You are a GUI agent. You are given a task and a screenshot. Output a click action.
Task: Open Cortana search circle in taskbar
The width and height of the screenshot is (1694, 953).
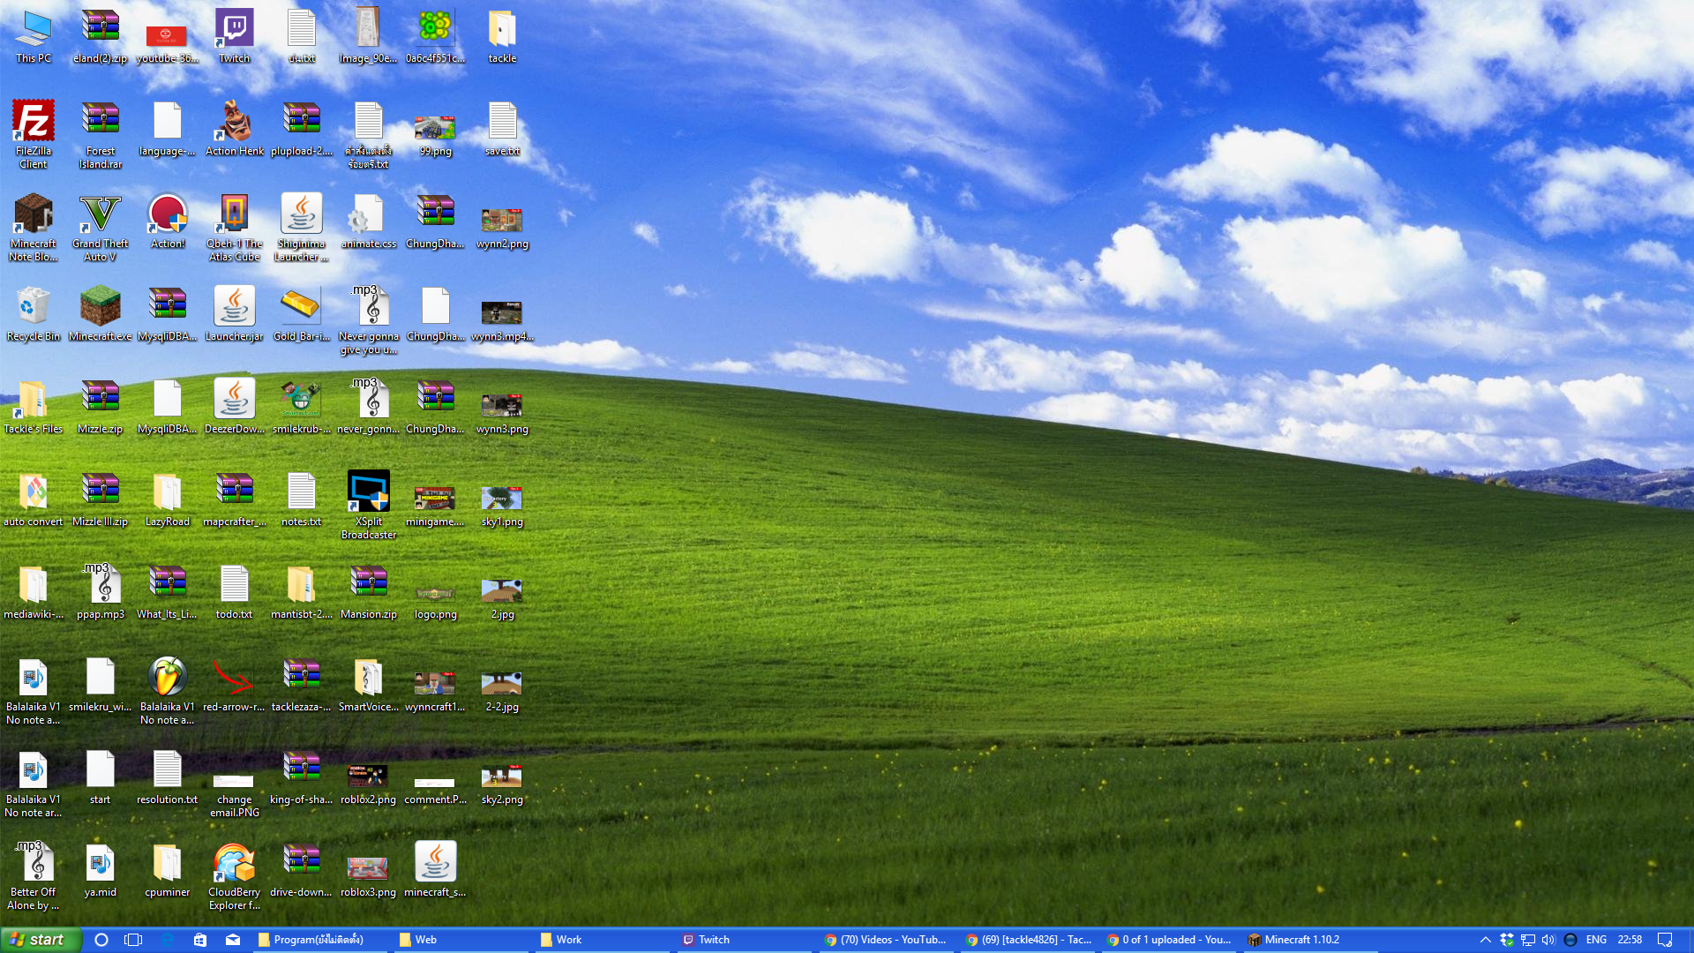coord(101,940)
